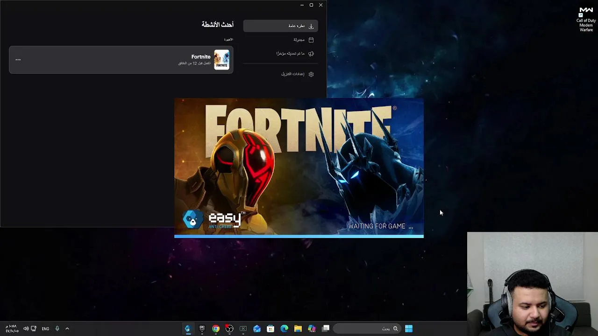Show hidden system tray icons
This screenshot has height=336, width=598.
point(67,329)
